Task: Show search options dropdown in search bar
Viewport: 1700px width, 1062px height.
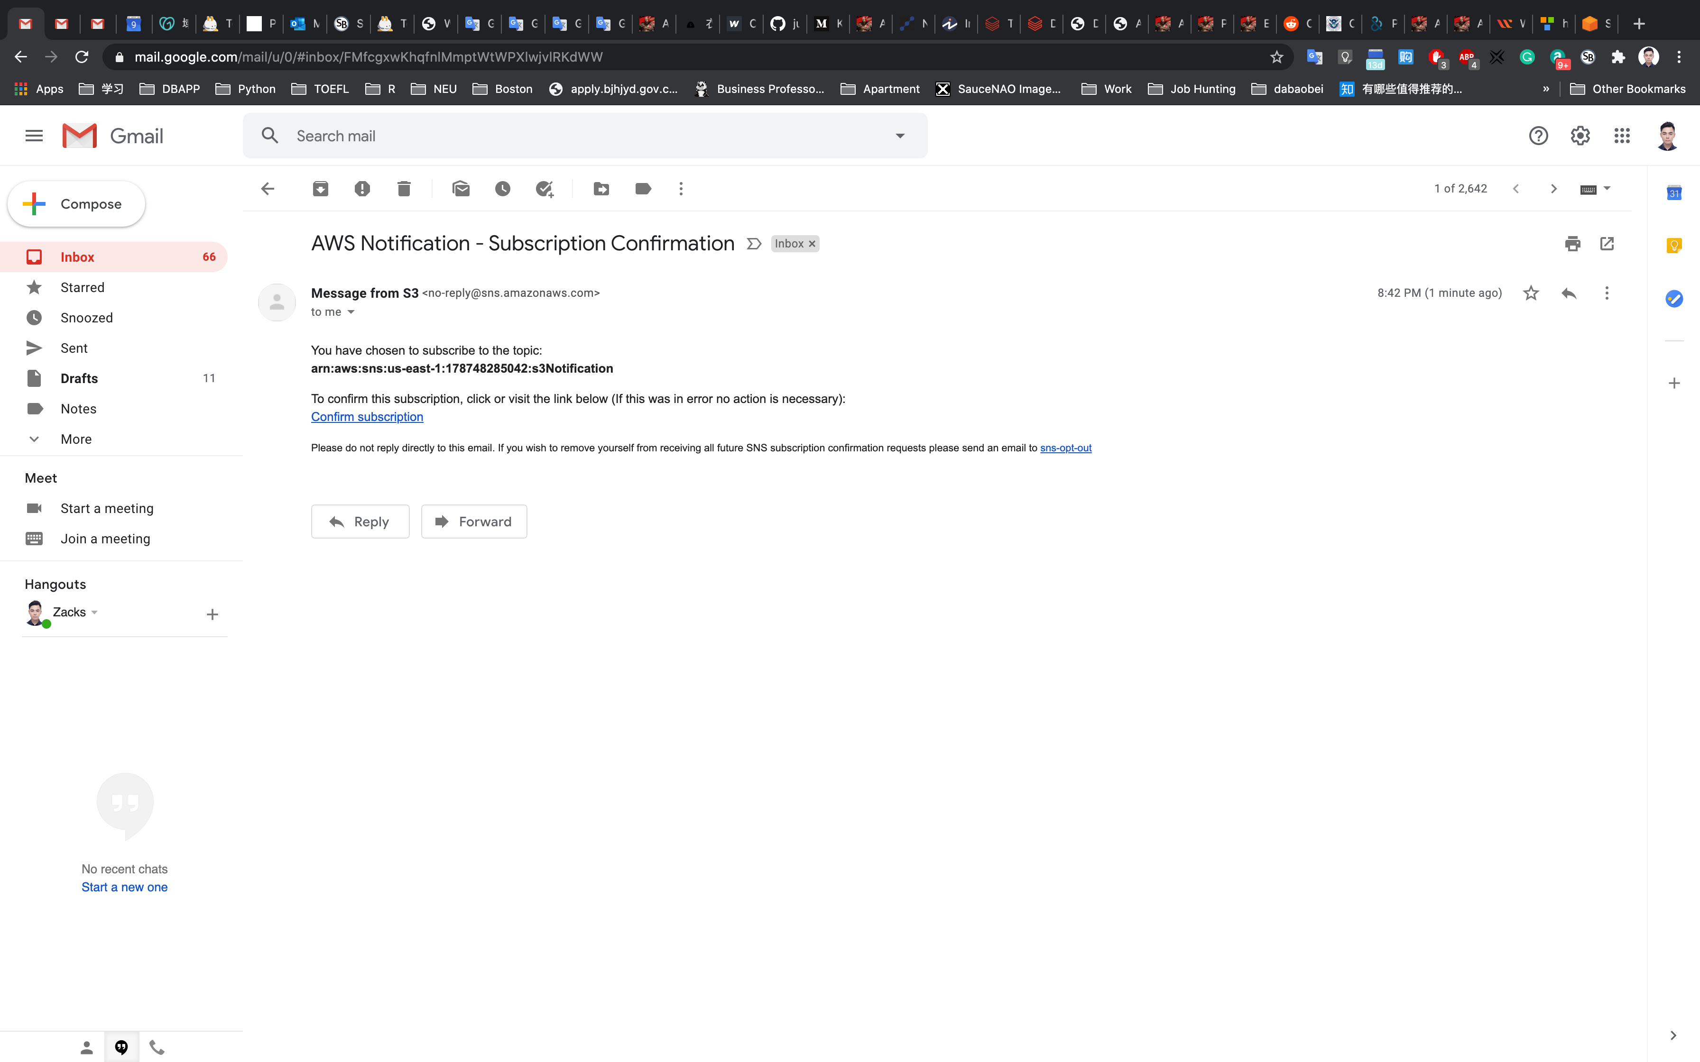Action: coord(900,136)
